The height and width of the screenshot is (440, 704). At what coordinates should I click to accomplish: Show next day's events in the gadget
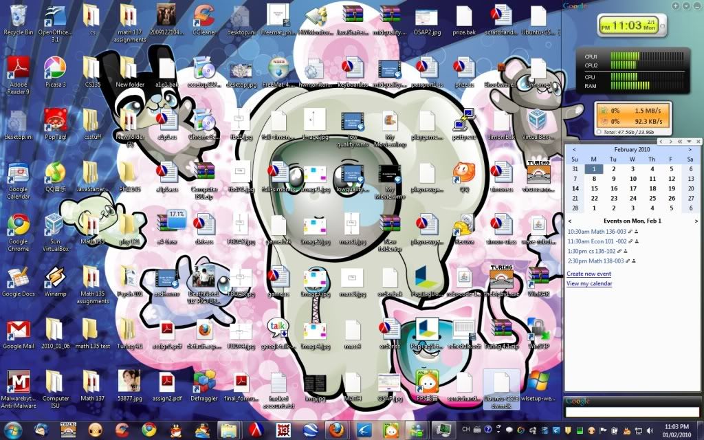coord(696,221)
